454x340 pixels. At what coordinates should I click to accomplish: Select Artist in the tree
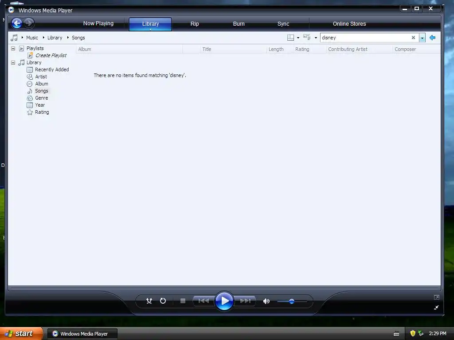click(41, 77)
